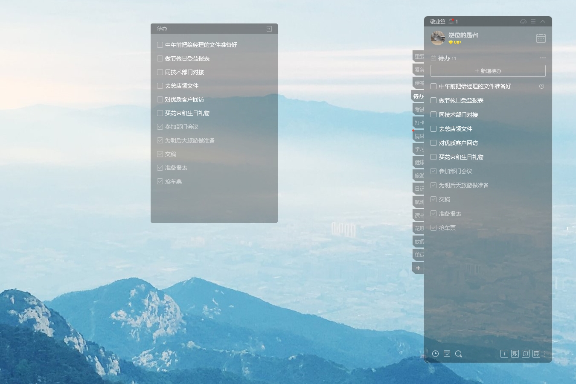Click the user avatar picture
The image size is (576, 384).
tap(438, 38)
